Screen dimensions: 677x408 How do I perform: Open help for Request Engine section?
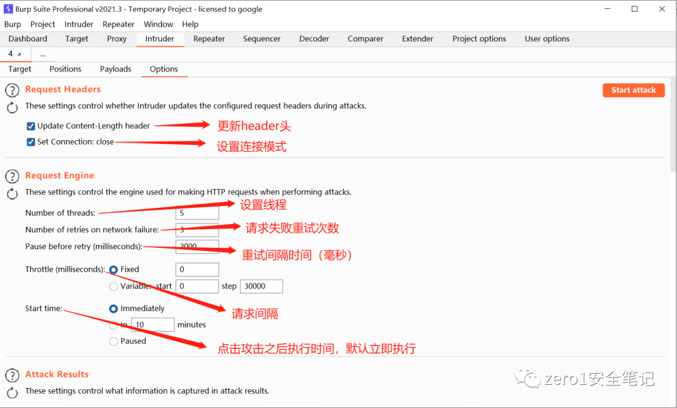coord(12,176)
